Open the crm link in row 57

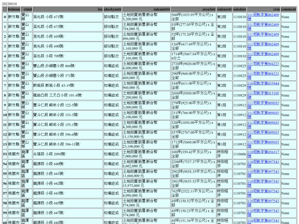263,194
